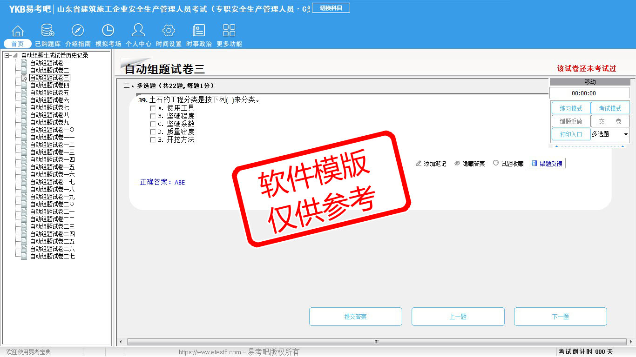The image size is (636, 357).
Task: Select 自动组题试卷六 in the tree
Action: point(49,100)
